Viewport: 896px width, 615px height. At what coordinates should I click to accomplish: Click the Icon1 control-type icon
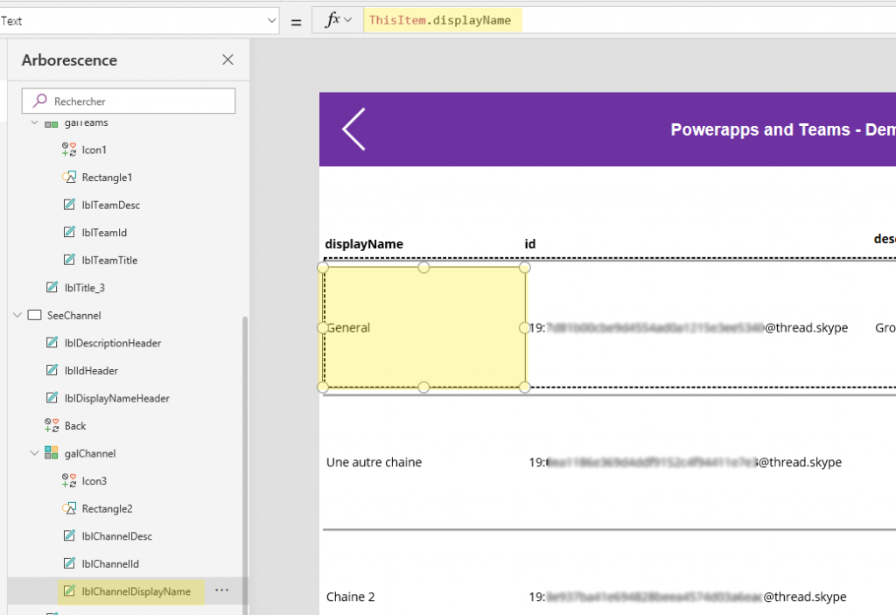click(x=68, y=150)
